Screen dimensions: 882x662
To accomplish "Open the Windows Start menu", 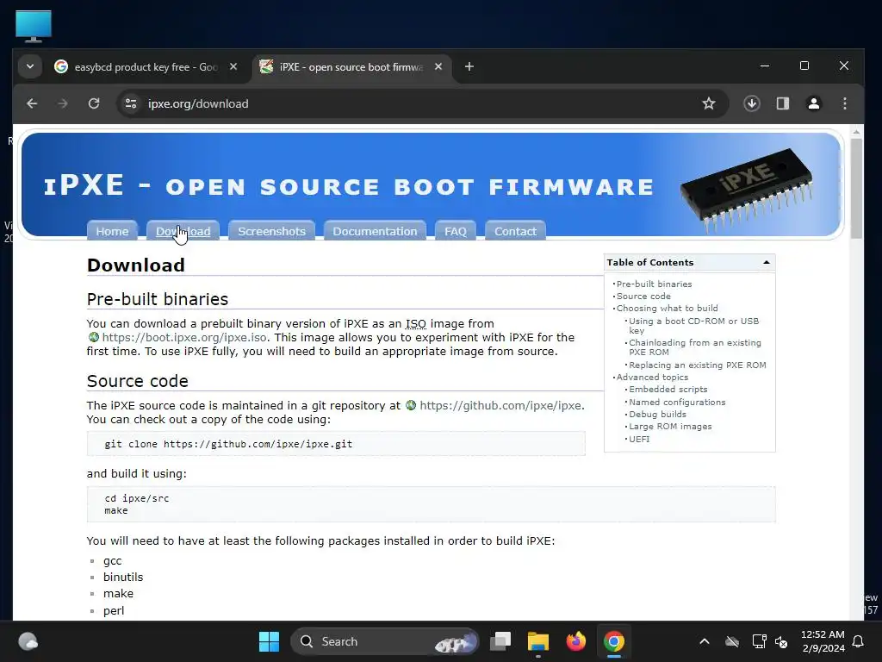I will 269,641.
